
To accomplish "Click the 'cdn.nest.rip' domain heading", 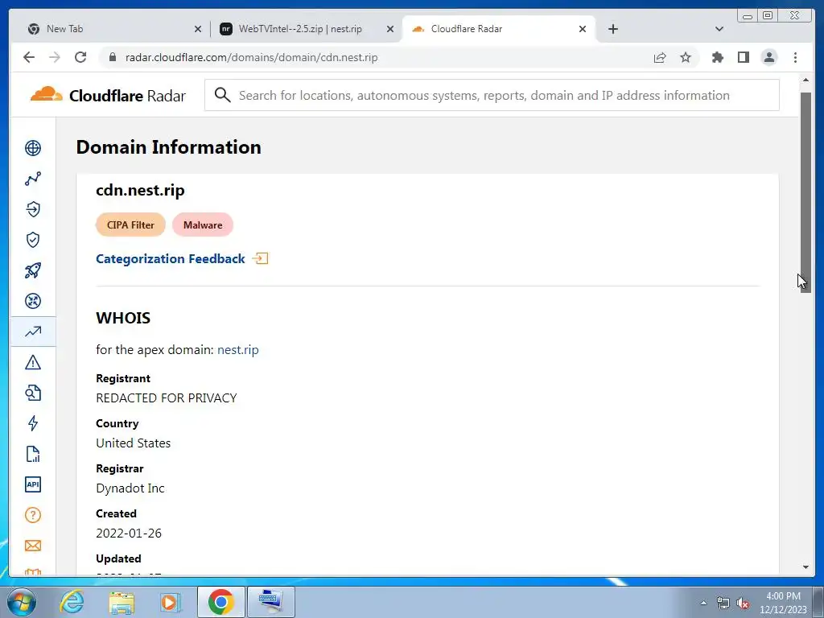I will pyautogui.click(x=140, y=190).
